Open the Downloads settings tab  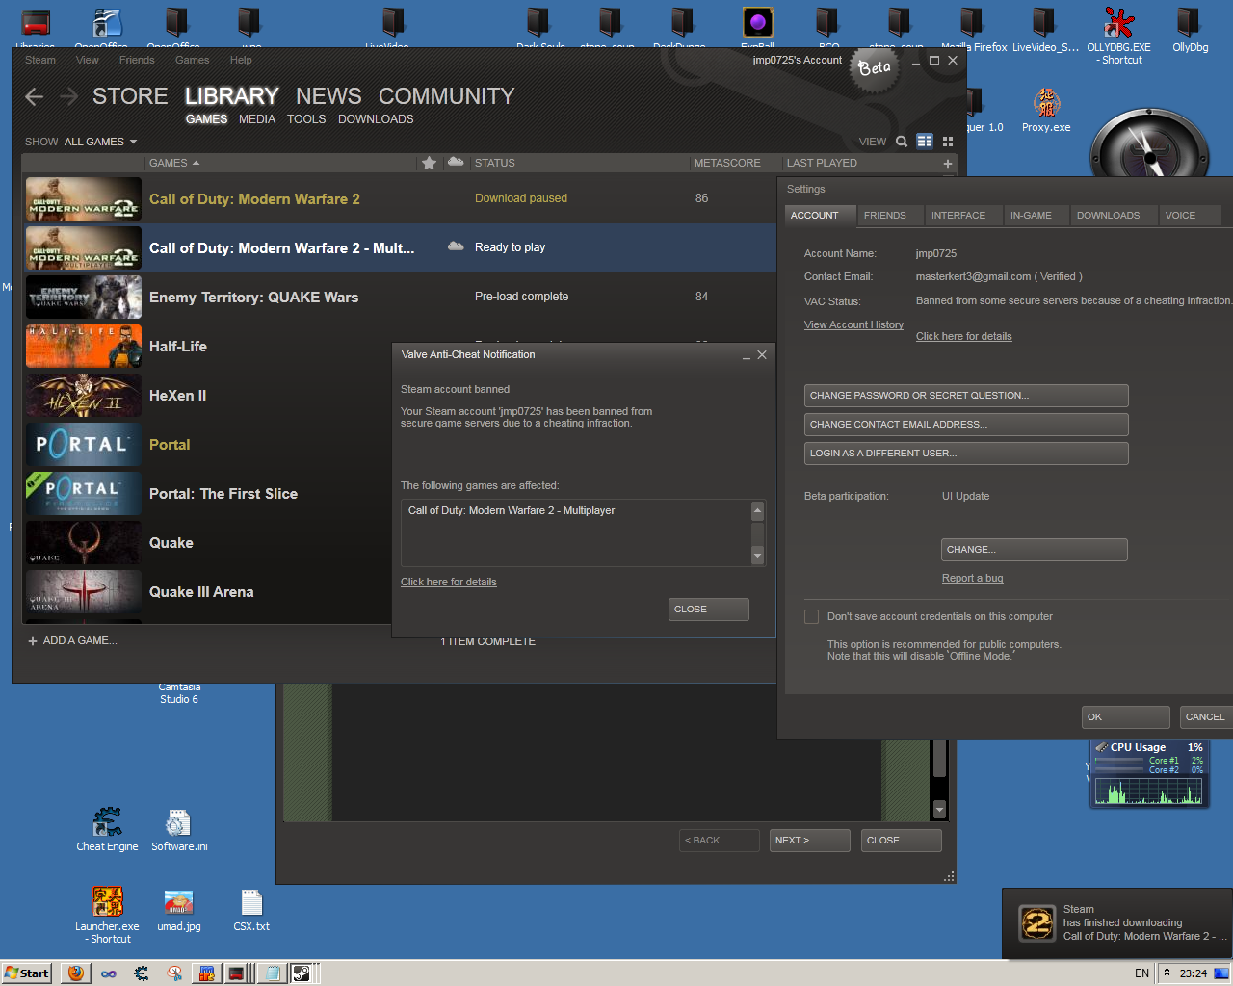1108,216
